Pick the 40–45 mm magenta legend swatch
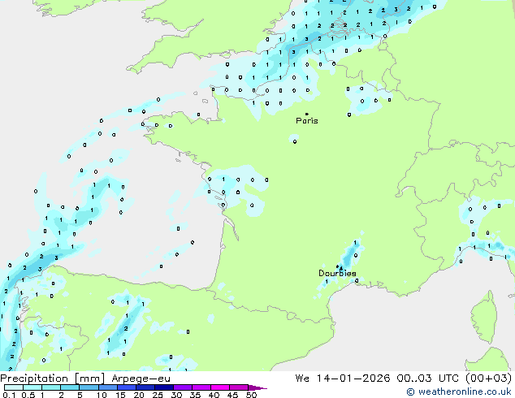Screen dimensions: 515x398 coord(220,387)
